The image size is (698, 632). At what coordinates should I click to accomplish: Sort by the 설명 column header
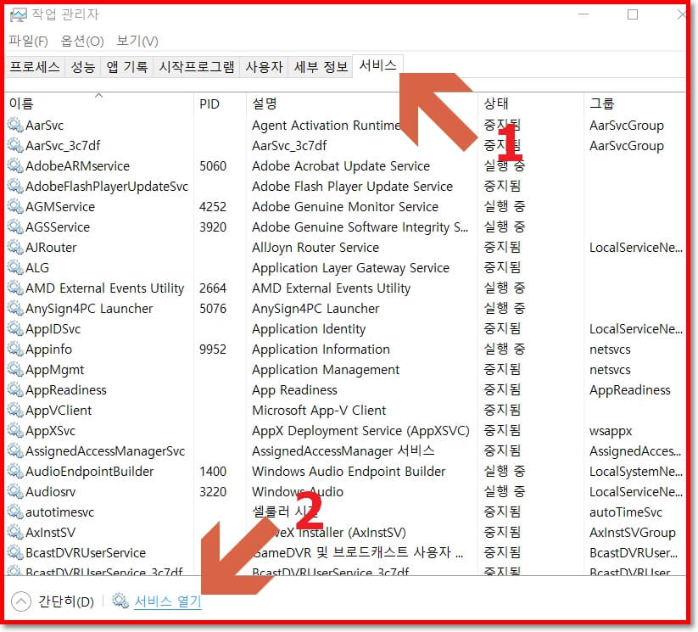(x=361, y=103)
